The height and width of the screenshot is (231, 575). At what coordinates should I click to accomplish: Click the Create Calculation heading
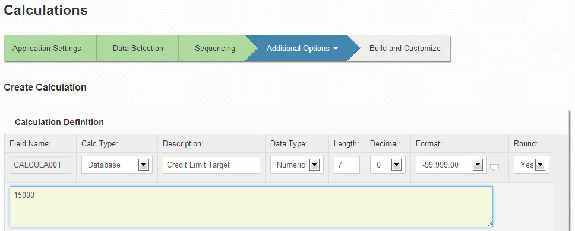point(45,88)
